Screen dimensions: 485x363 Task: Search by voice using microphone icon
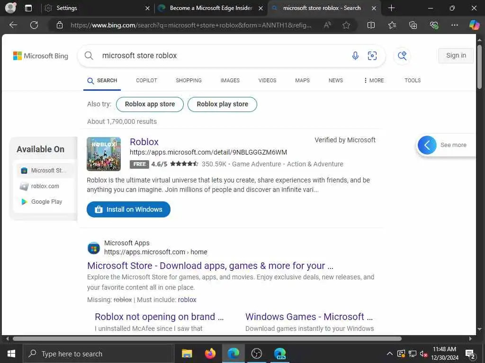click(355, 56)
